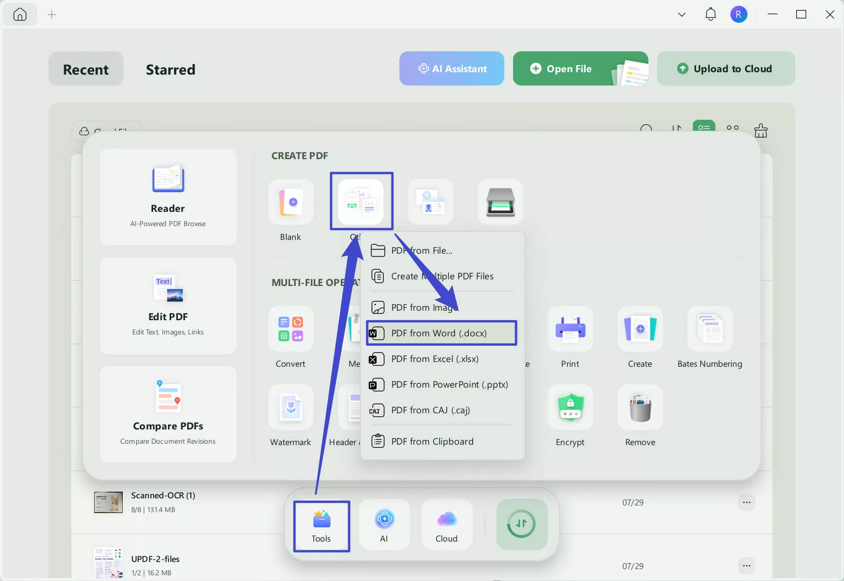Image resolution: width=844 pixels, height=581 pixels.
Task: Open the UPDF-2-files thumbnail
Action: click(x=108, y=563)
